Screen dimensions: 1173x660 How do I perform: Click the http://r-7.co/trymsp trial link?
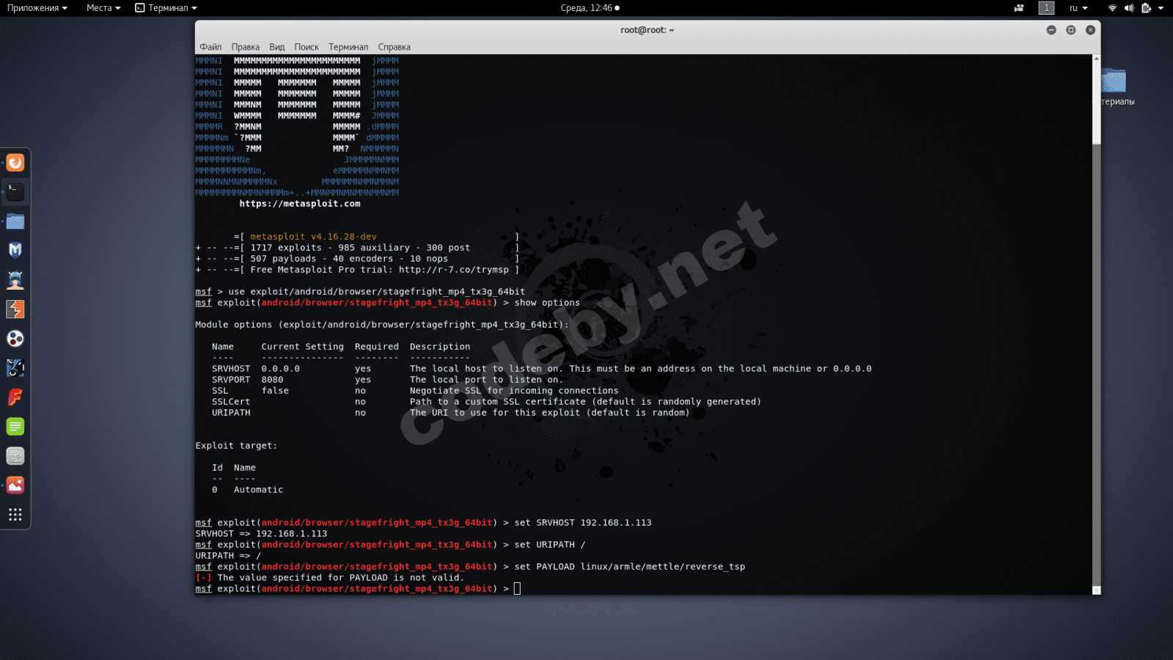pos(454,270)
